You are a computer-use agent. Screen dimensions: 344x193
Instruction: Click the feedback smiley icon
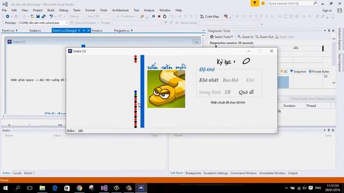263,3
